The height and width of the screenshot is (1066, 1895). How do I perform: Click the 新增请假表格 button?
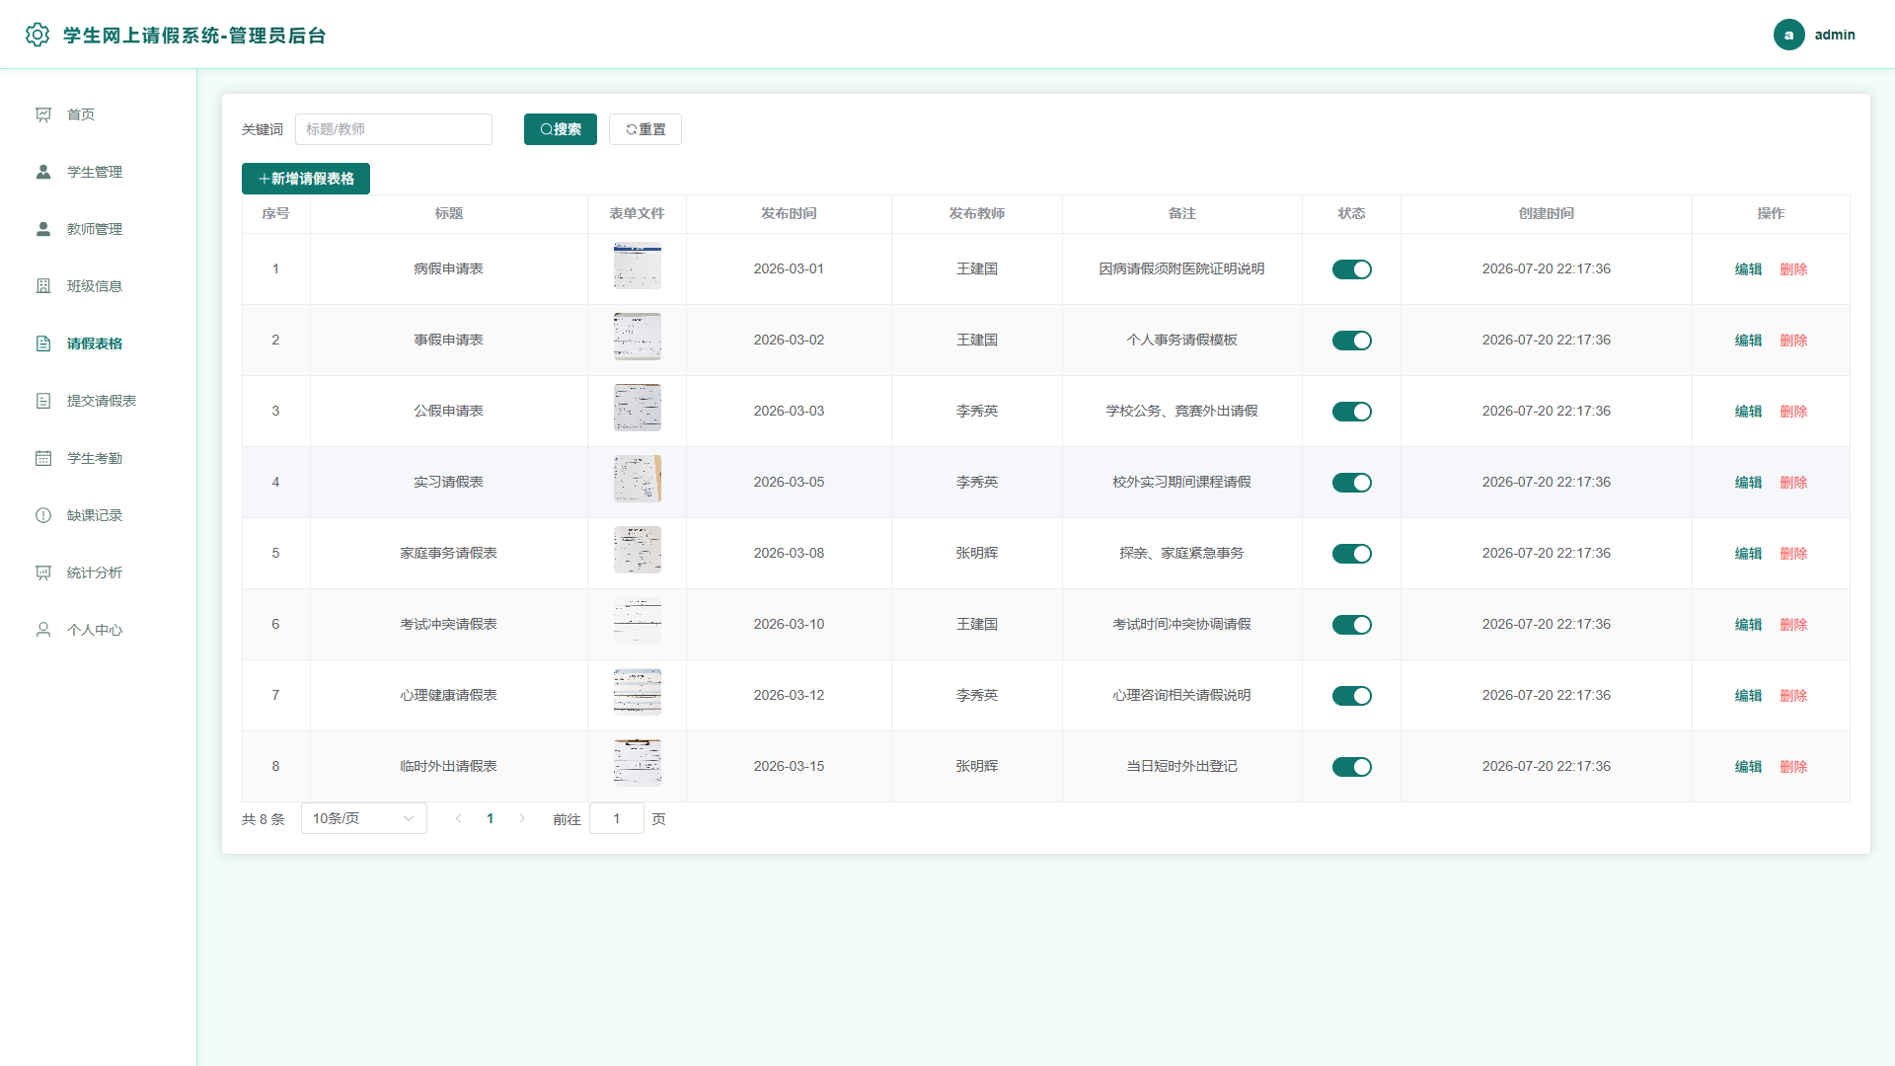(x=306, y=179)
